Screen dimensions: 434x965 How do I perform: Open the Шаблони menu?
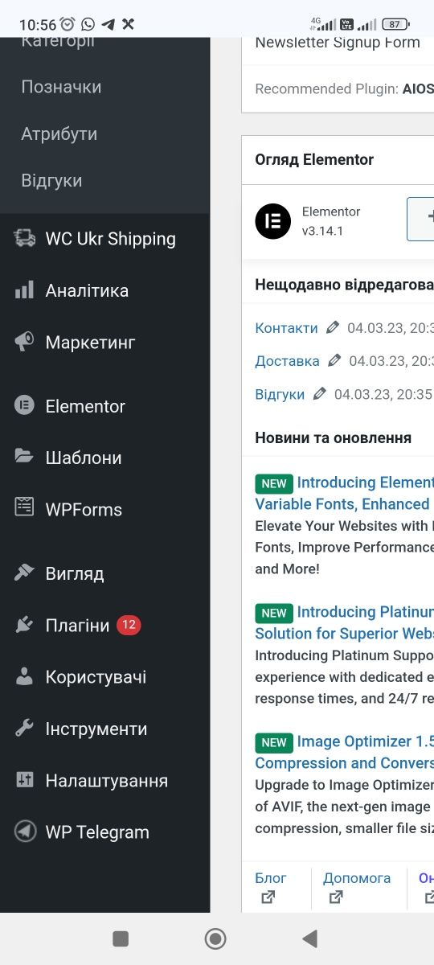point(84,458)
